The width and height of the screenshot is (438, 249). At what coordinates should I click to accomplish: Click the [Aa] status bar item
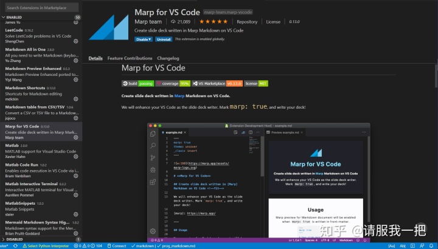click(x=392, y=246)
